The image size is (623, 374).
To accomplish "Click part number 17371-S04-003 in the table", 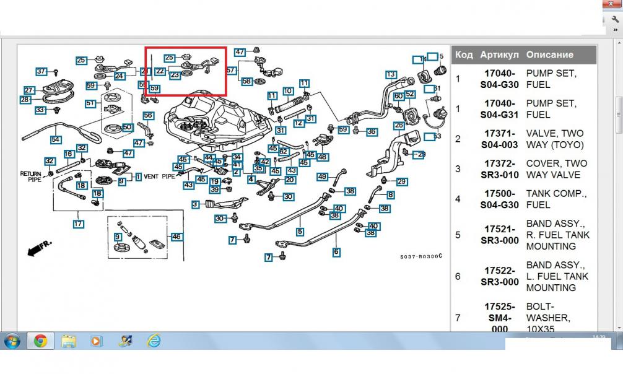I will pyautogui.click(x=499, y=139).
